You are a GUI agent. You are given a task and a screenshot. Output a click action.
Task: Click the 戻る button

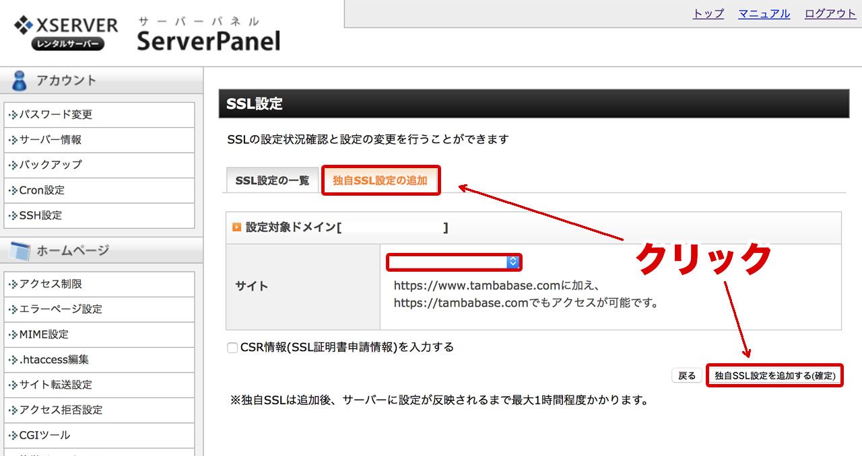coord(687,376)
